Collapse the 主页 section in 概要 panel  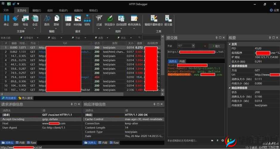click(230, 44)
